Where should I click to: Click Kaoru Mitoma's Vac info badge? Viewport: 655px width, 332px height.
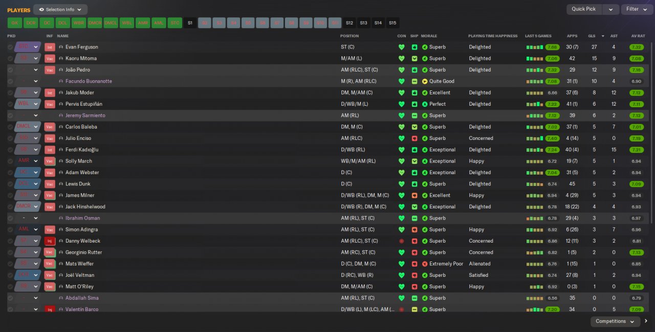[50, 58]
